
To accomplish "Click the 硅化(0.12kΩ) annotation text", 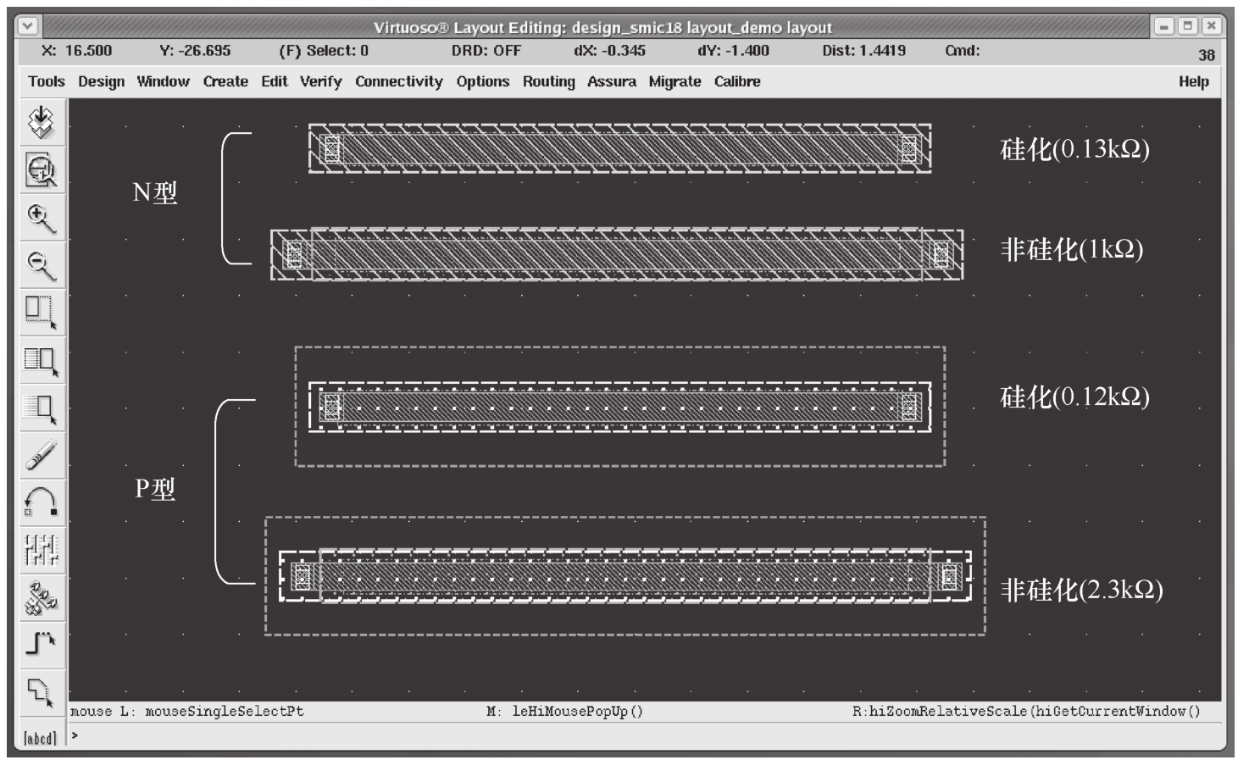I will (x=1074, y=397).
